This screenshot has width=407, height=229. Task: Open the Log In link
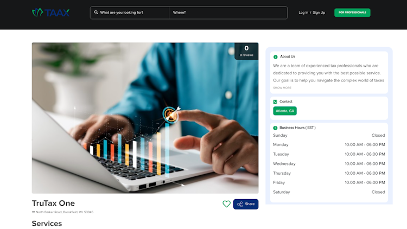click(x=303, y=12)
